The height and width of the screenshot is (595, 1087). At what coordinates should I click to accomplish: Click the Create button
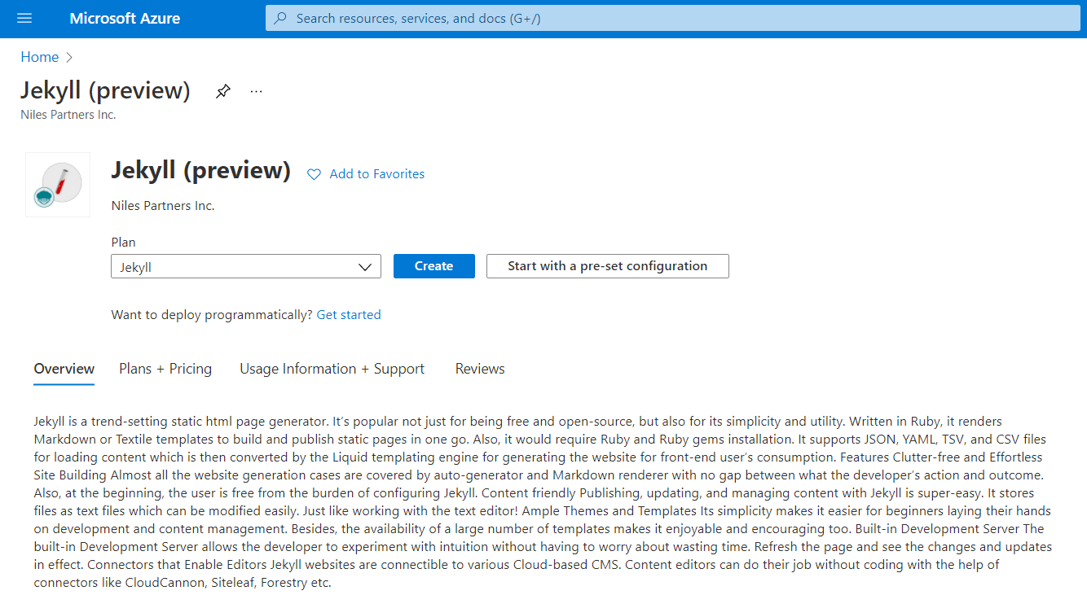click(x=433, y=265)
